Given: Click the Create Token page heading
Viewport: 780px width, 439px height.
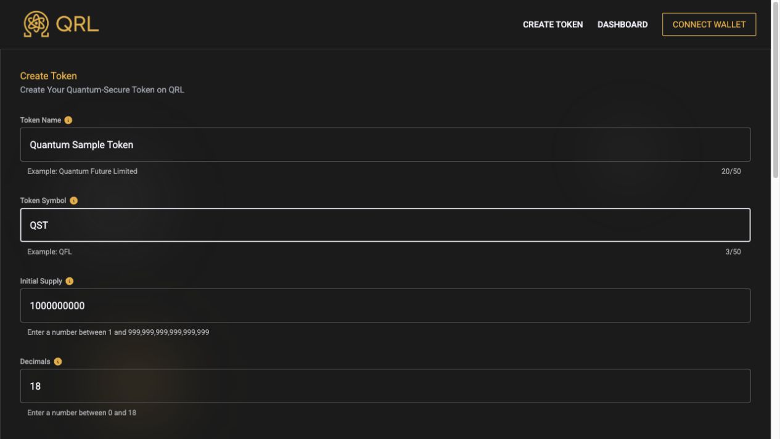Looking at the screenshot, I should tap(49, 76).
